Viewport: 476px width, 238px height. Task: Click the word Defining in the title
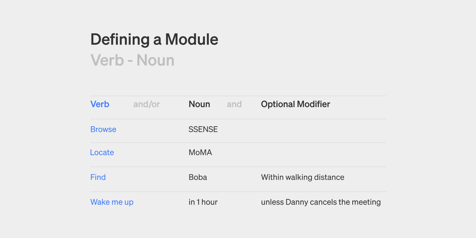[120, 40]
